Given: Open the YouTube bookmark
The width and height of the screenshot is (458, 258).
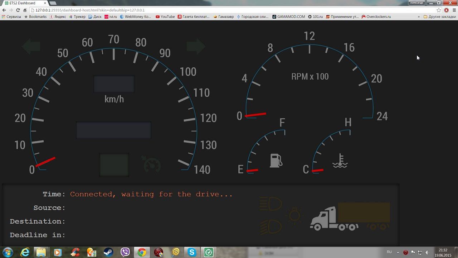Looking at the screenshot, I should (x=165, y=17).
